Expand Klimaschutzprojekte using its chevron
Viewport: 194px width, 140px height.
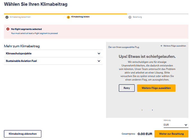click(99, 54)
